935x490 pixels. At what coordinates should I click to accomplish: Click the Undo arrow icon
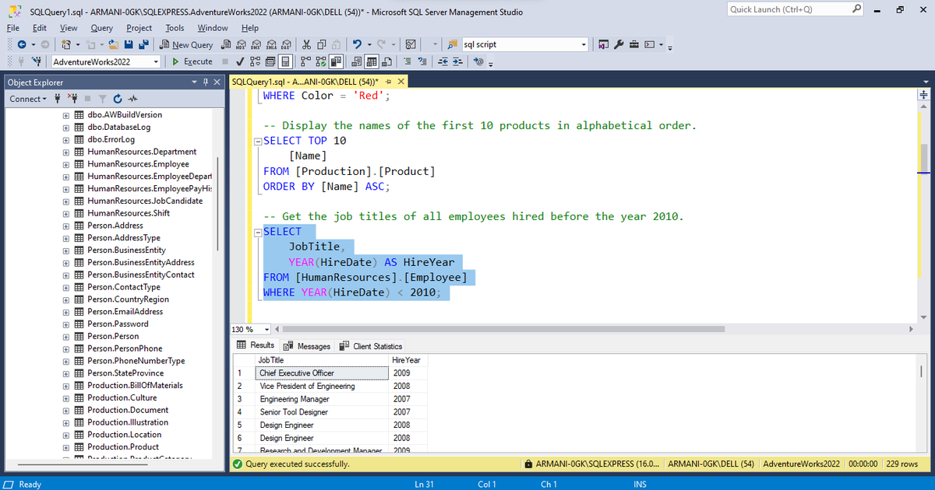click(x=357, y=45)
